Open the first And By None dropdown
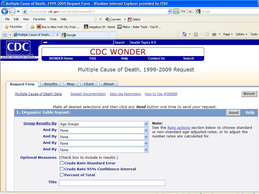The width and height of the screenshot is (259, 194). click(104, 130)
